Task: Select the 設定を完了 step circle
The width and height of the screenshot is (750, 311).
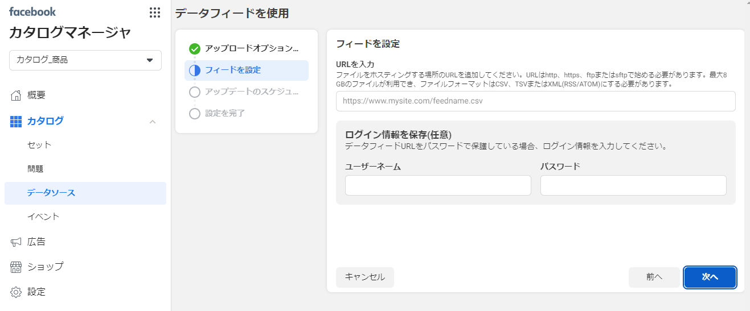Action: click(195, 114)
